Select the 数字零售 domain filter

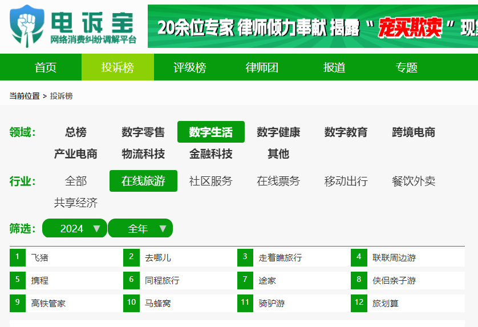tap(143, 132)
